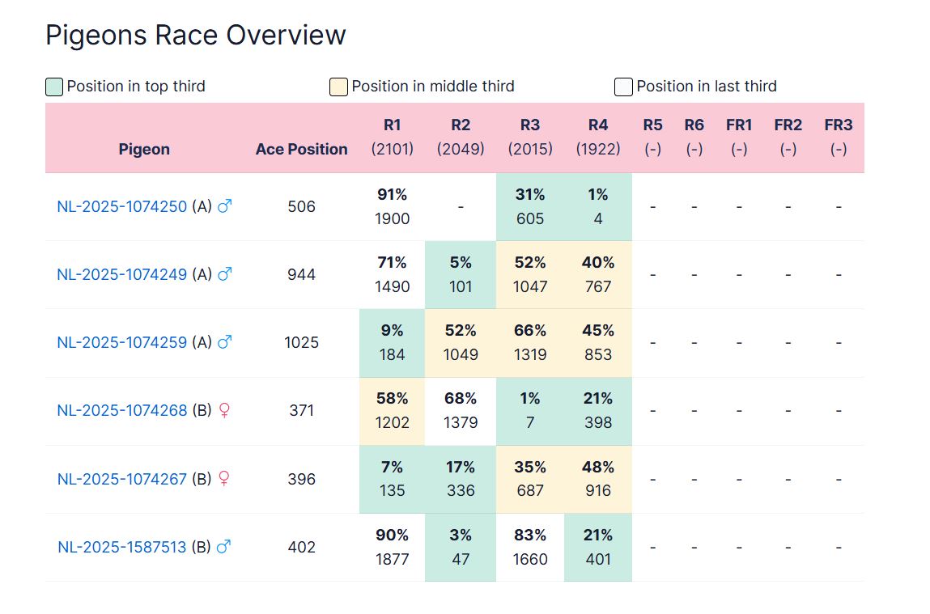Open pigeon NL-2025-1074267 link
Viewport: 930px width, 614px height.
(x=122, y=479)
